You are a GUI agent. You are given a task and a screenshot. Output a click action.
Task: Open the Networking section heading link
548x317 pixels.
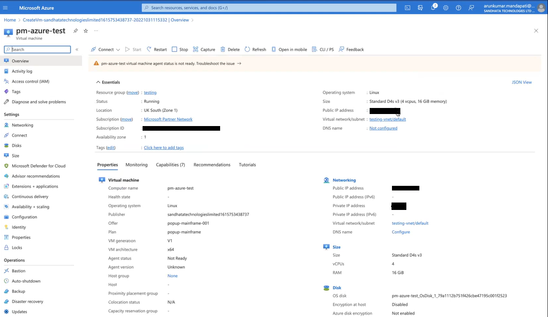[x=344, y=180]
